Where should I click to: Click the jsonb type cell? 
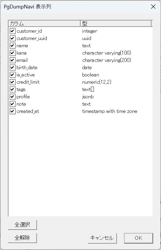[x=88, y=97]
